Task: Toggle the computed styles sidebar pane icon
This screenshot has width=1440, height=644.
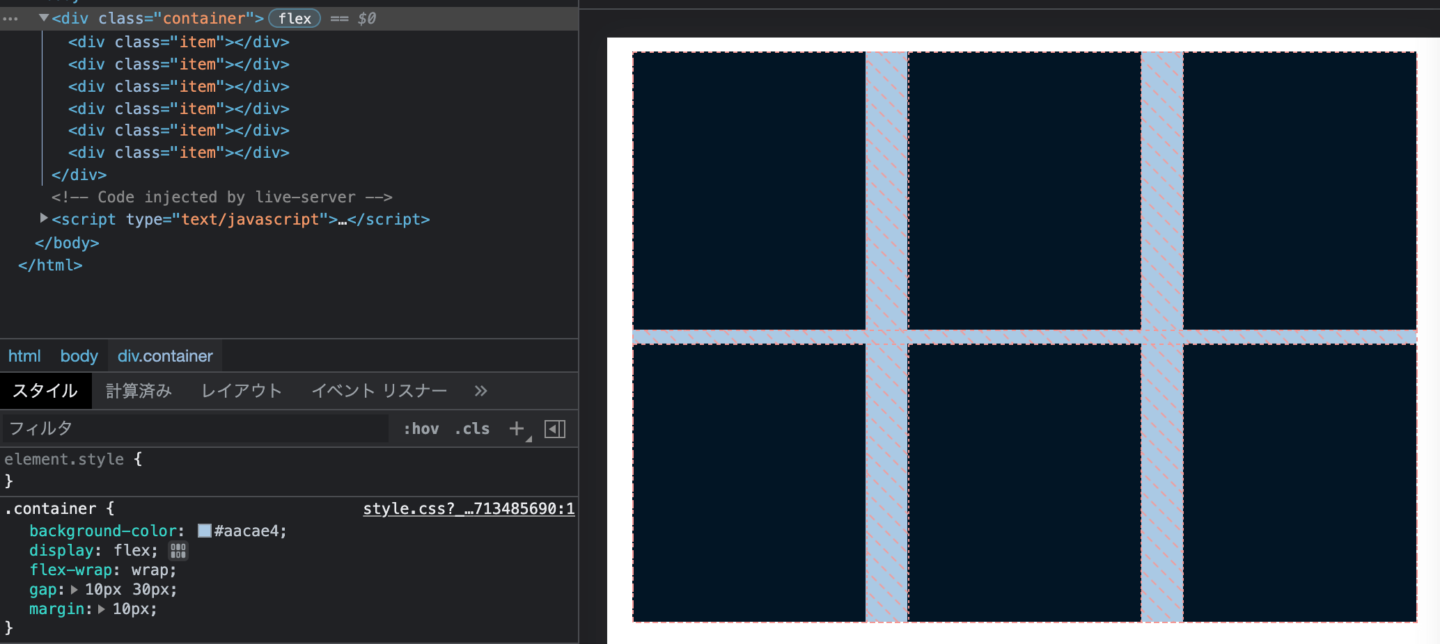Action: pyautogui.click(x=555, y=428)
